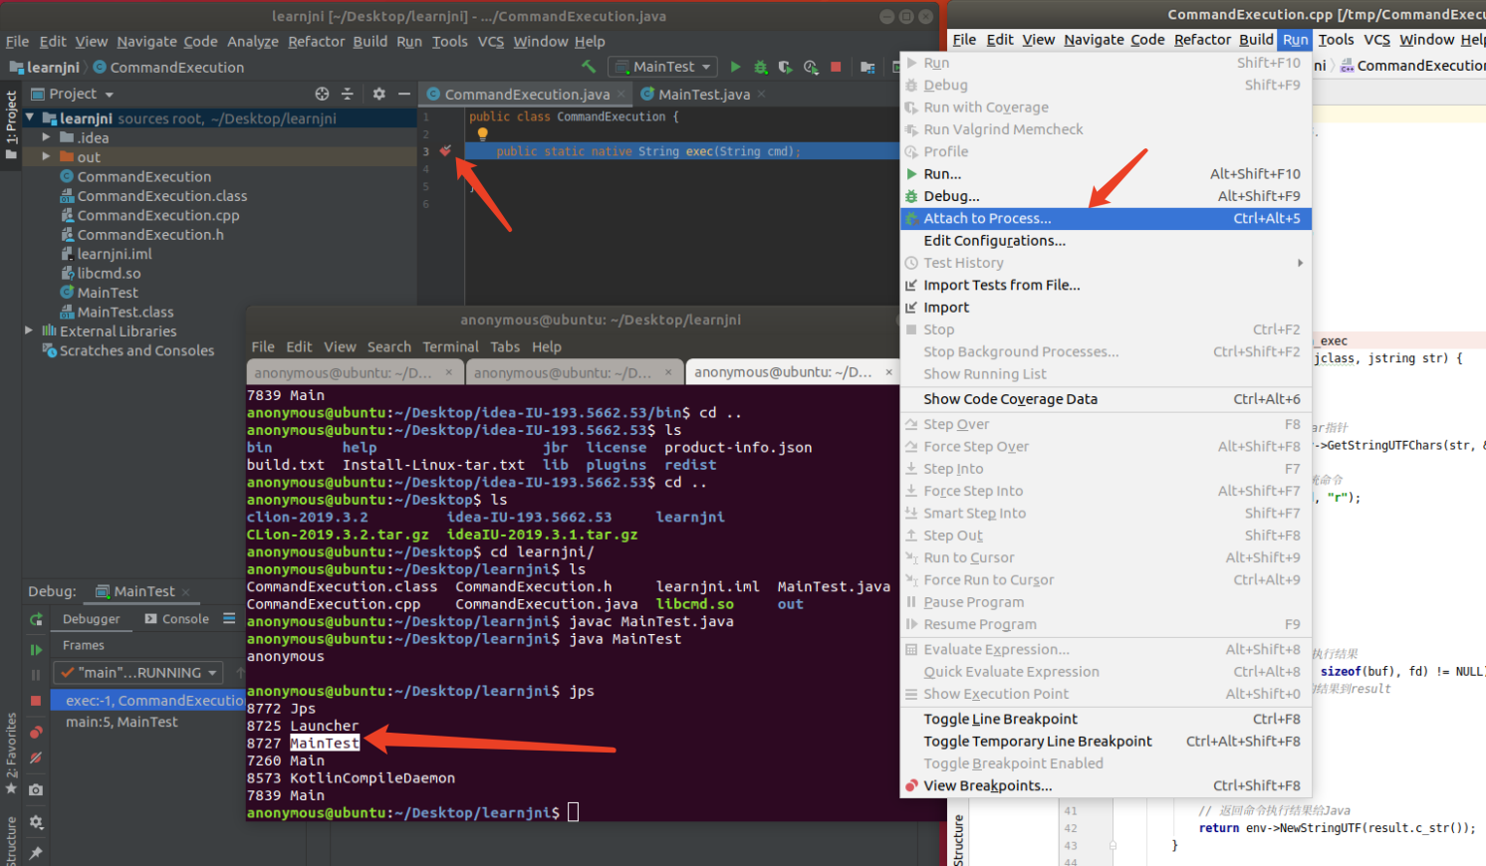This screenshot has width=1486, height=866.
Task: Expand the .idea folder in project tree
Action: pos(46,137)
